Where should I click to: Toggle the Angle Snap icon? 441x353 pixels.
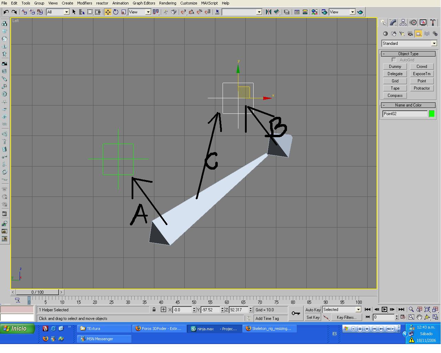[x=191, y=12]
